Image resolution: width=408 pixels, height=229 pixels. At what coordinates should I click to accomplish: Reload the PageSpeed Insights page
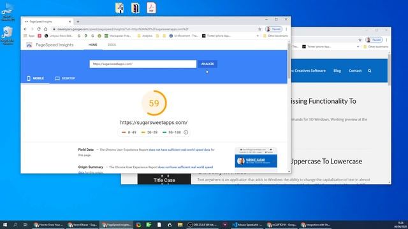[39, 29]
